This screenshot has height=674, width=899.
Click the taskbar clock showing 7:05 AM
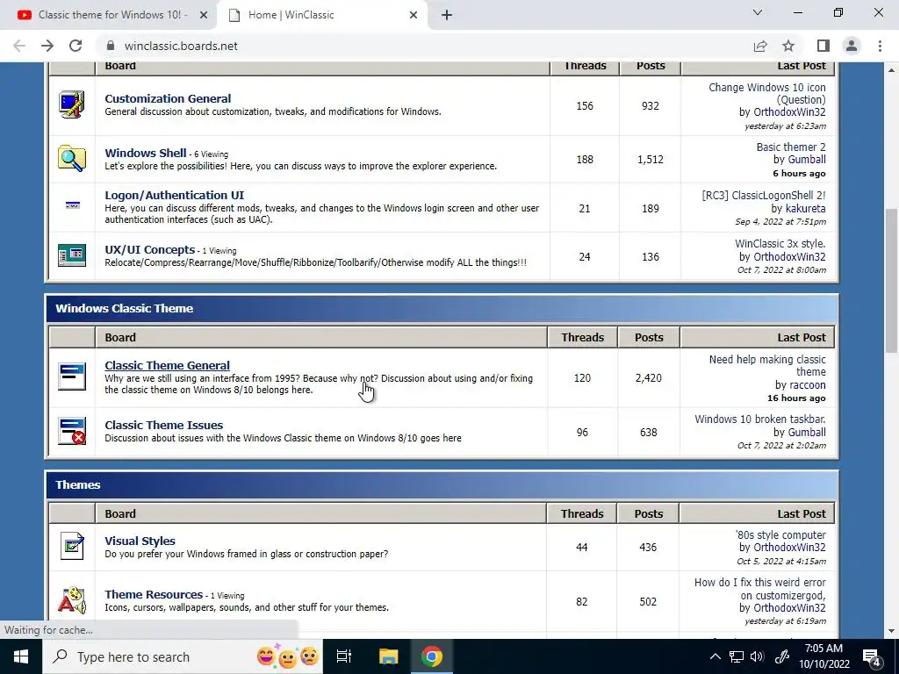pos(823,656)
